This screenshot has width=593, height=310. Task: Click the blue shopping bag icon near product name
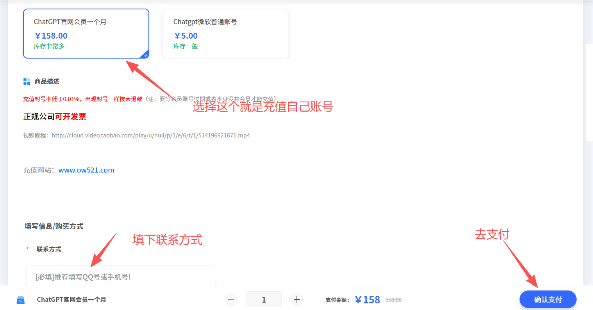(20, 299)
